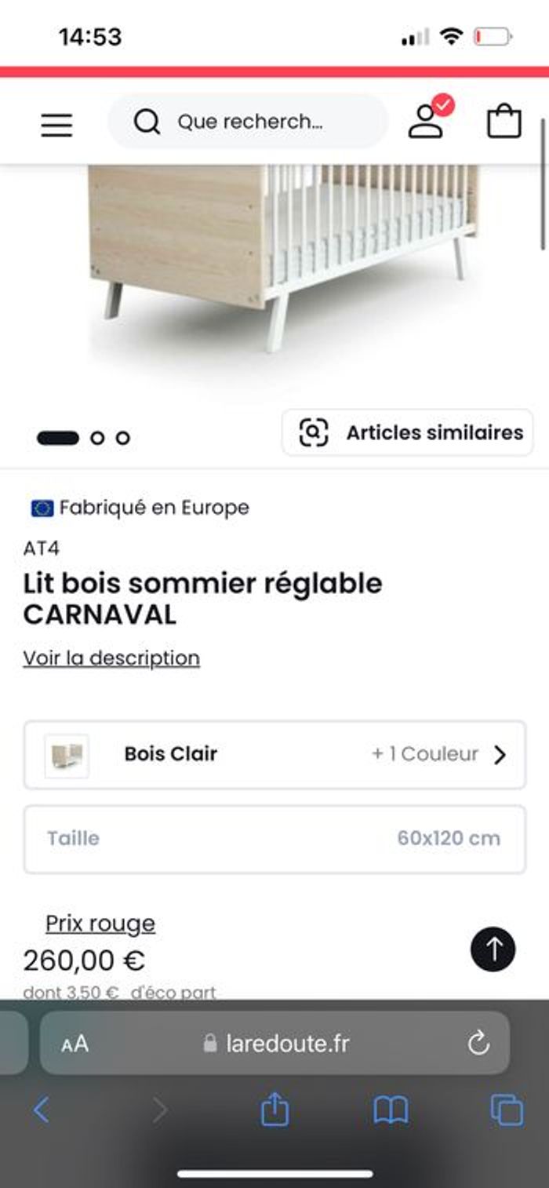This screenshot has height=1188, width=549.
Task: Expand the Bois Clair color selector
Action: tap(274, 754)
